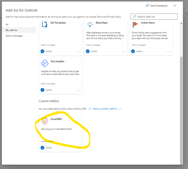Select the All category in sidebar
Image resolution: width=188 pixels, height=169 pixels.
tap(7, 24)
